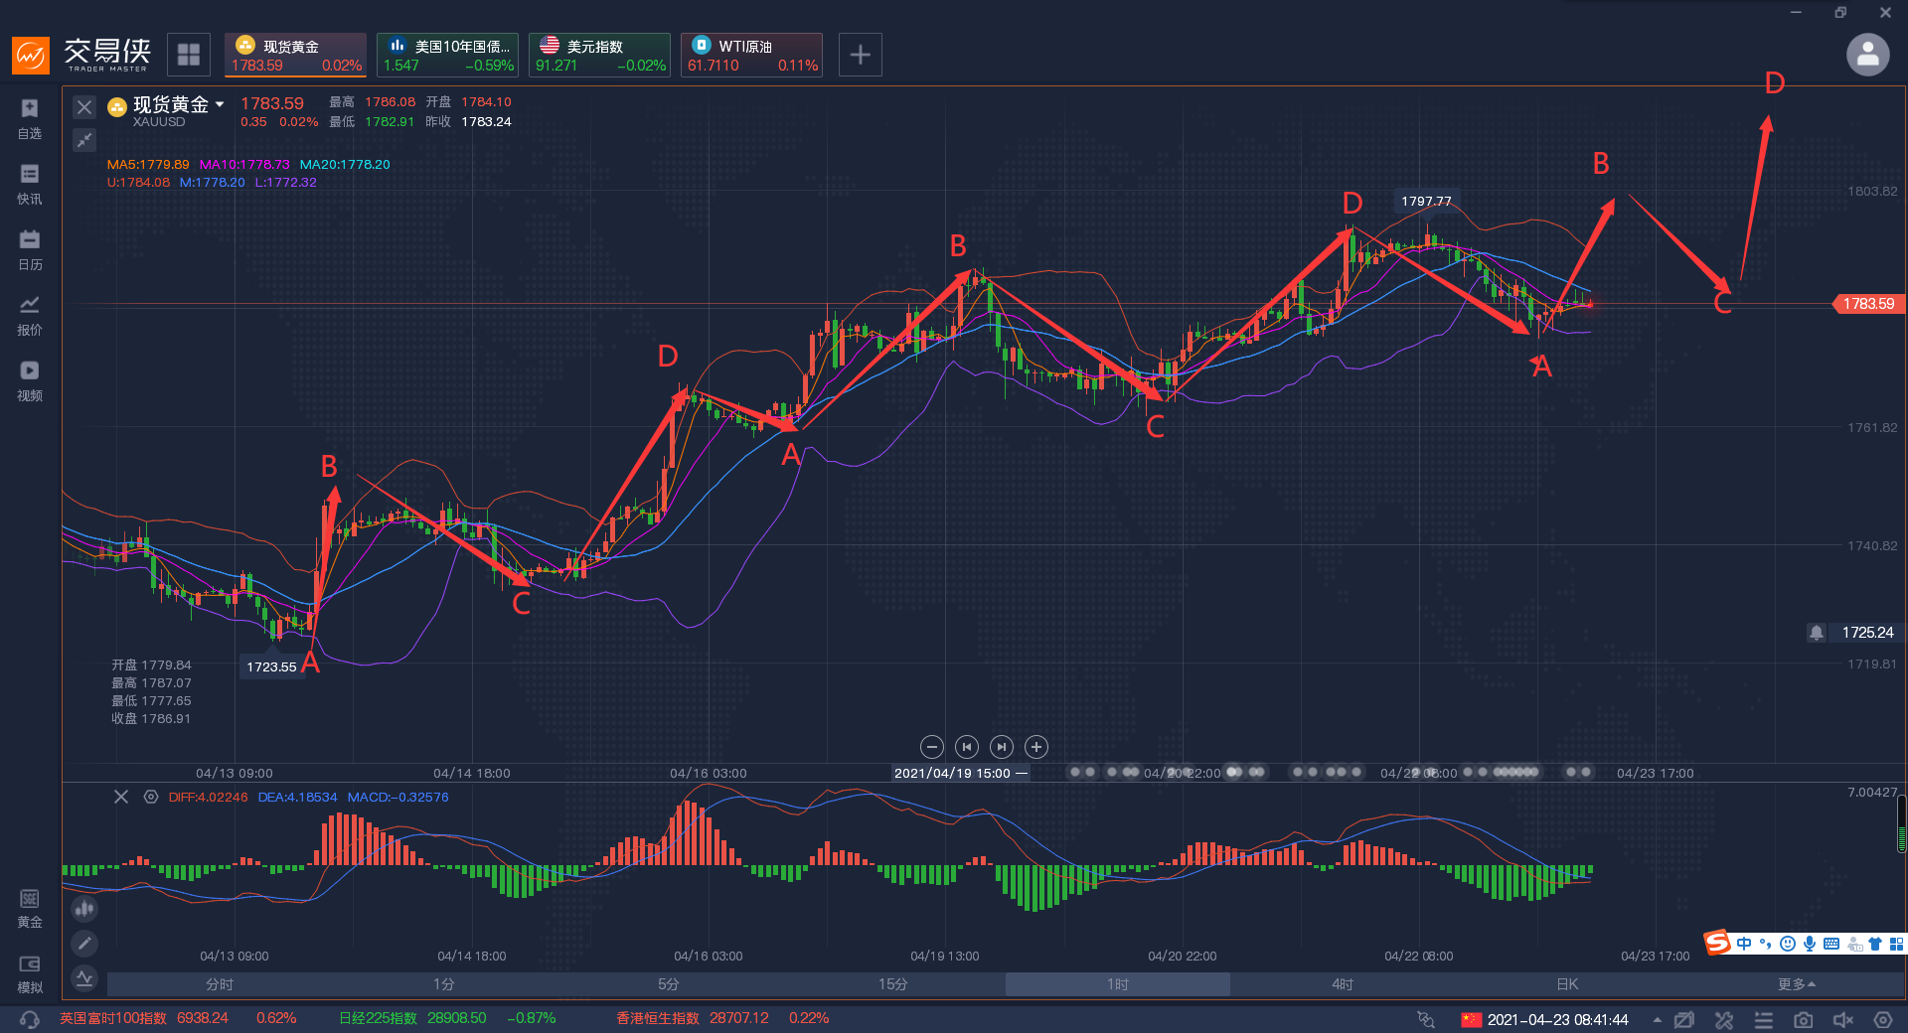The height and width of the screenshot is (1033, 1908).
Task: Click the tools wrench icon in status bar
Action: 1724,1020
